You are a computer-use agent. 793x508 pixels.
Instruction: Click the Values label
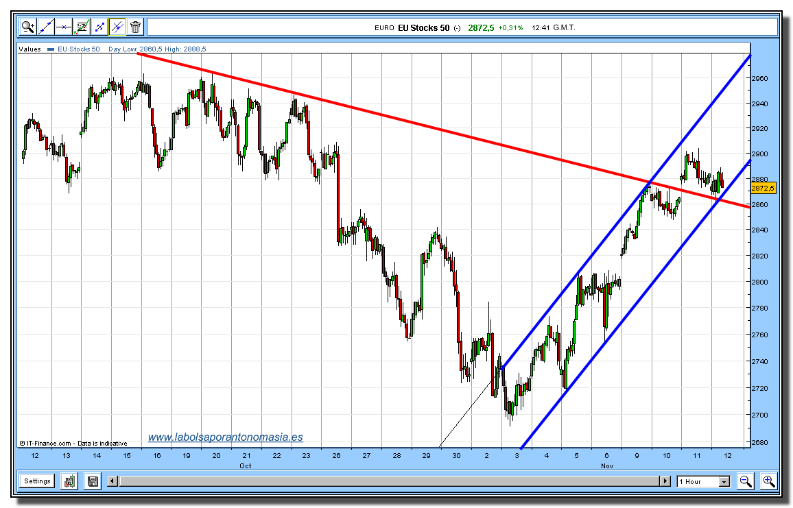29,49
